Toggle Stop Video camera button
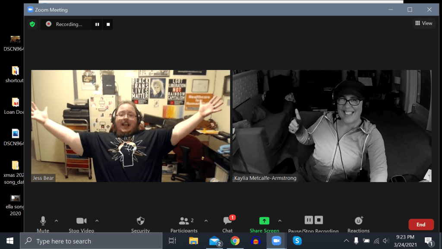Viewport: 442px width, 249px height. pos(81,221)
